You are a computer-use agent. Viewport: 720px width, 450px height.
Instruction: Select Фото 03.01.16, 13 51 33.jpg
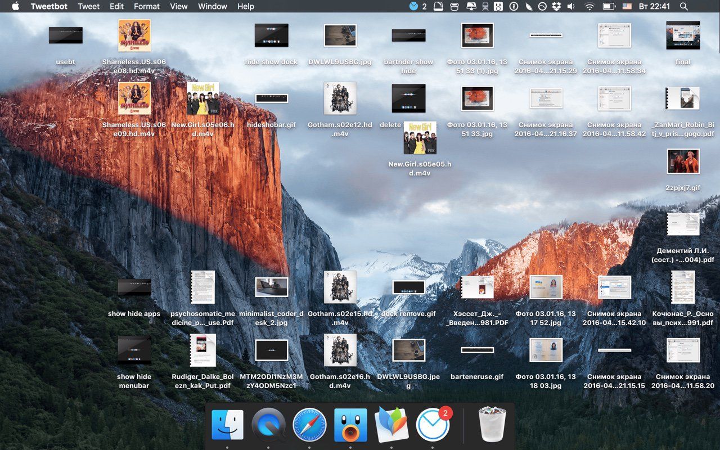[x=478, y=98]
